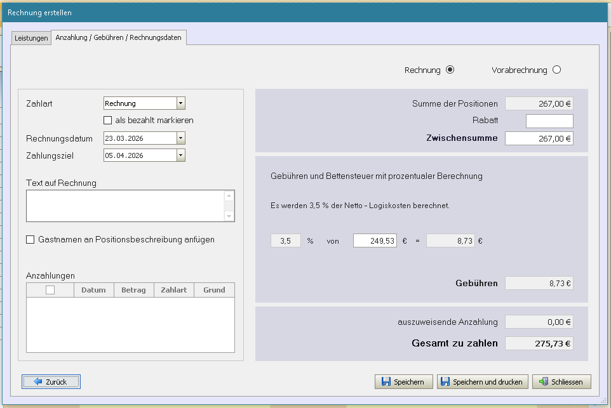Click the Zurück back button
The width and height of the screenshot is (611, 408).
pyautogui.click(x=51, y=381)
